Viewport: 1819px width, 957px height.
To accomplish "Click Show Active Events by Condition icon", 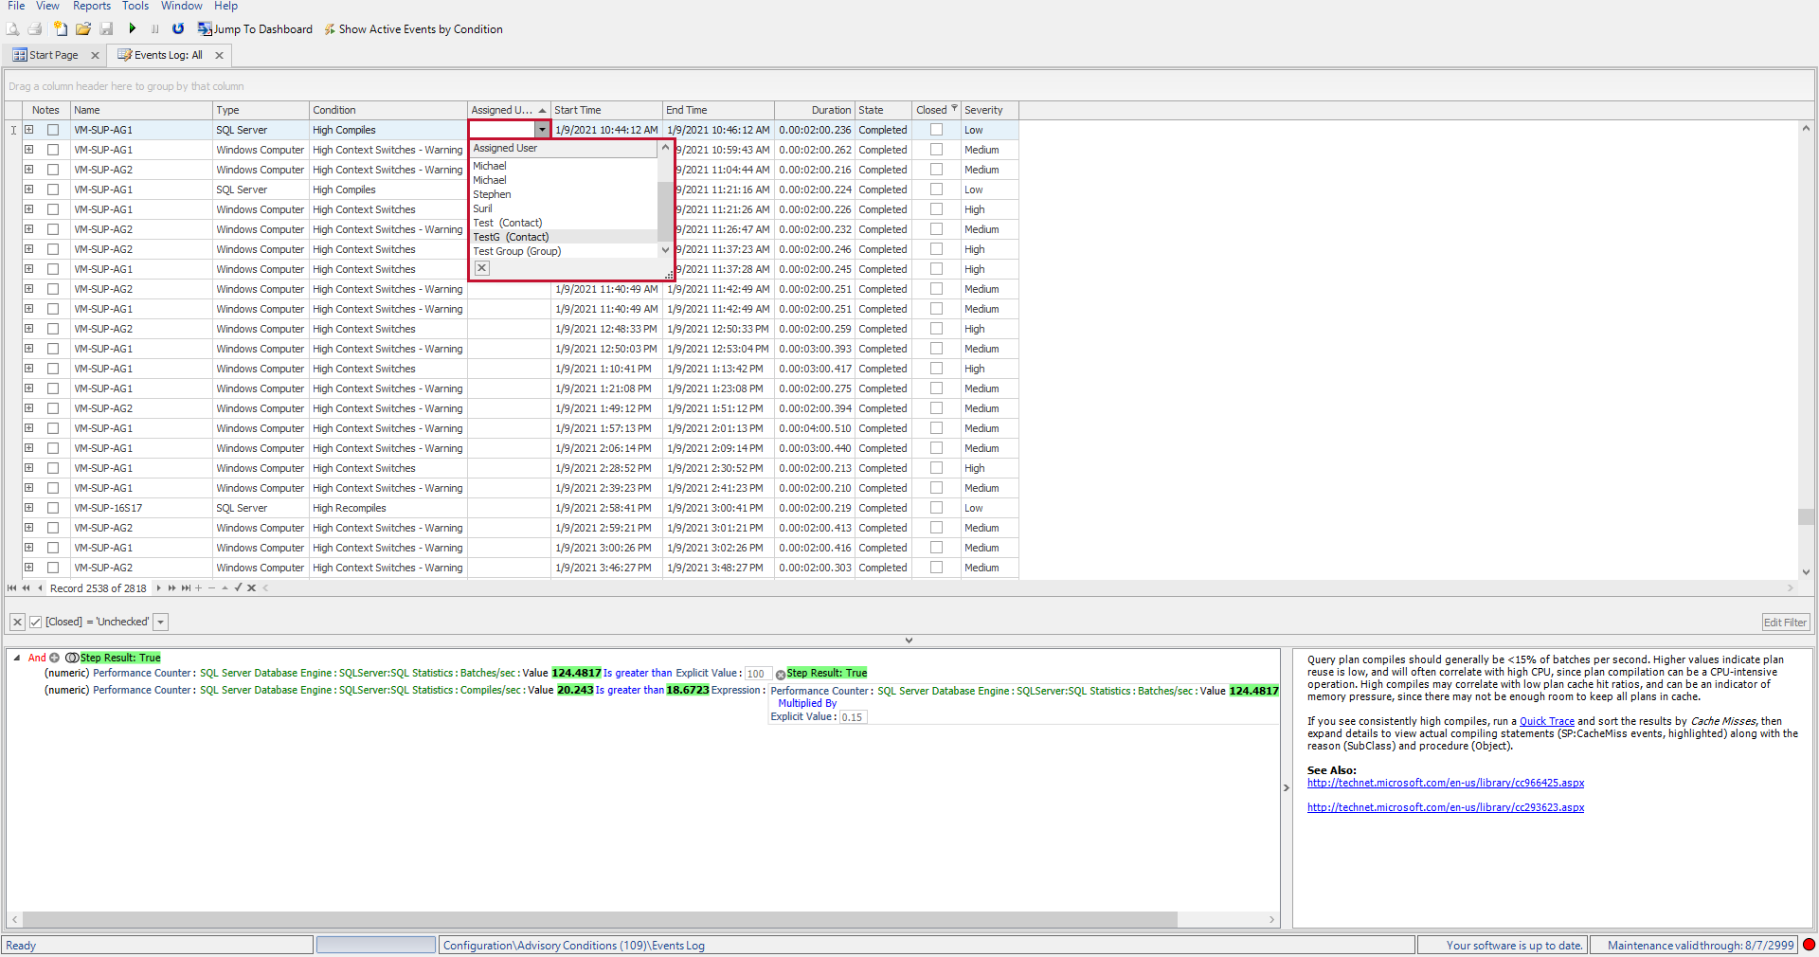I will pyautogui.click(x=330, y=28).
